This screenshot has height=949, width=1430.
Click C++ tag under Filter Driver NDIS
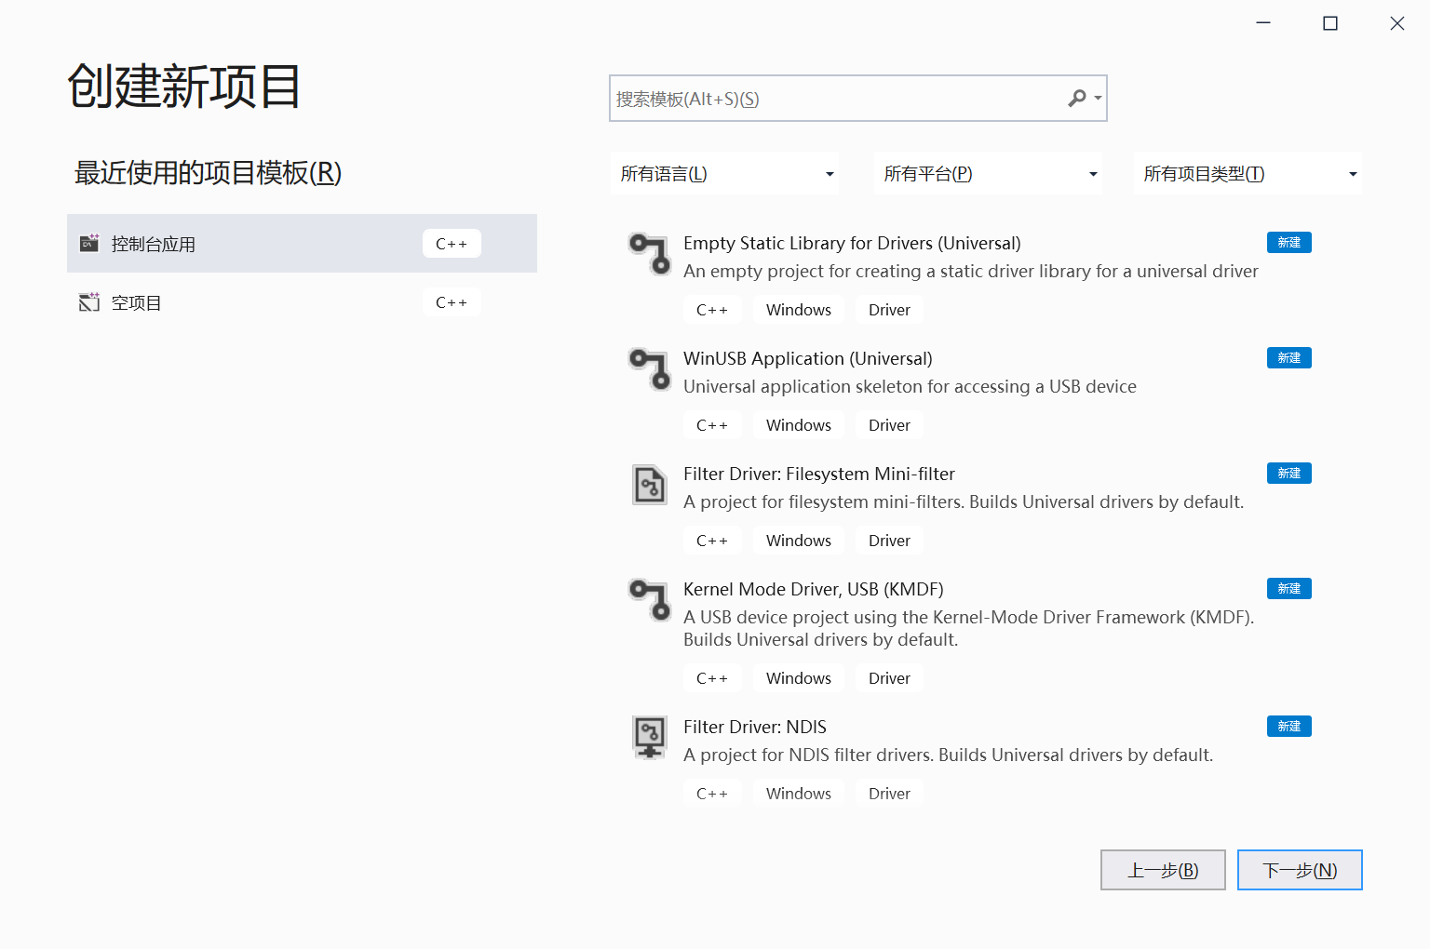click(712, 794)
